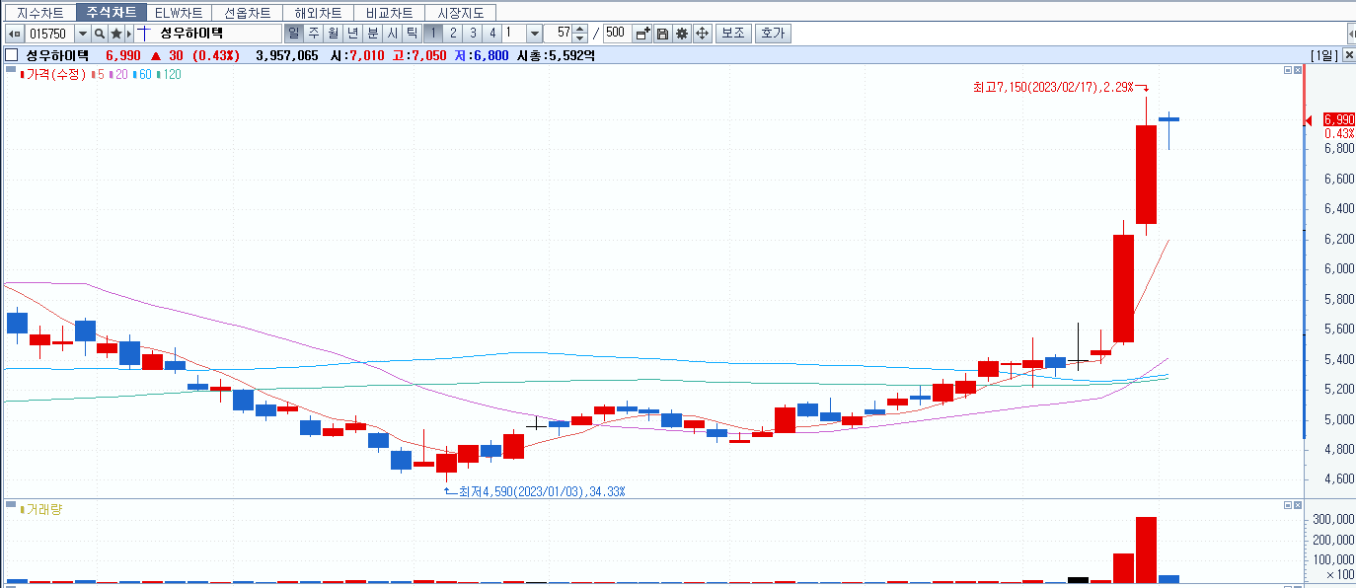The image size is (1356, 588).
Task: Switch to 선옵차트 tab
Action: pyautogui.click(x=247, y=13)
